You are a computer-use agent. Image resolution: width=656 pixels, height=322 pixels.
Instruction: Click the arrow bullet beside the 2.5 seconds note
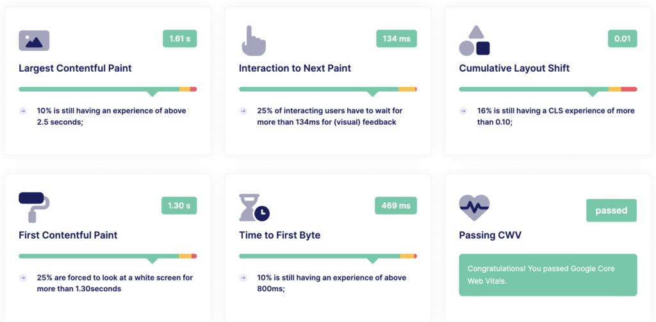point(23,111)
